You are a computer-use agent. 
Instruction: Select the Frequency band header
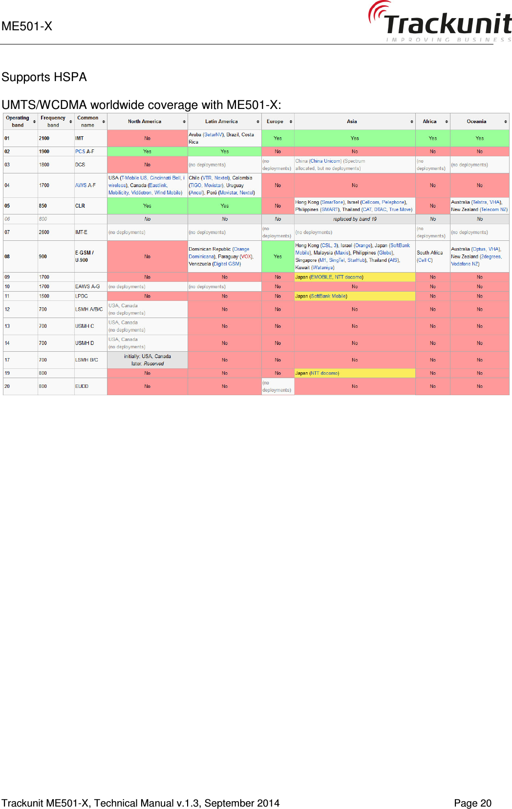coord(53,122)
